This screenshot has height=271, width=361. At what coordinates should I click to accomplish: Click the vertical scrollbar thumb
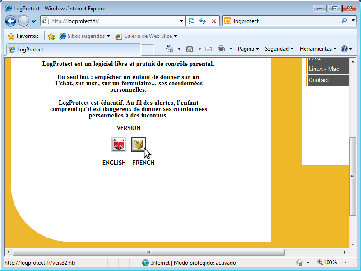[353, 177]
